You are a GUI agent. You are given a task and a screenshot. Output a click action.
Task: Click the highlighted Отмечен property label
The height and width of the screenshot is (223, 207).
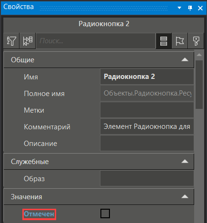point(39,214)
